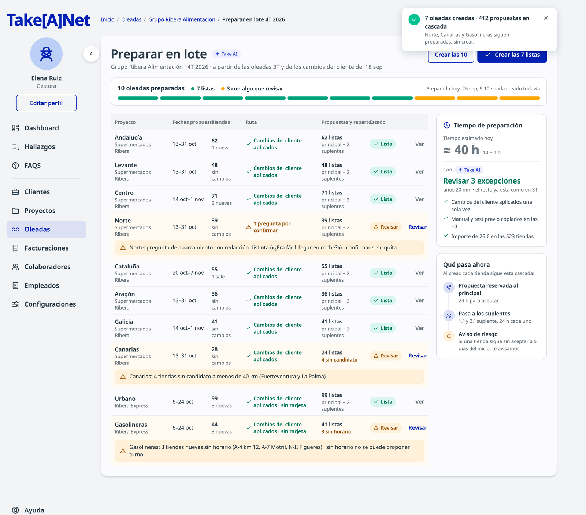
Task: Dismiss the oleadas creadas notification
Action: [x=546, y=18]
